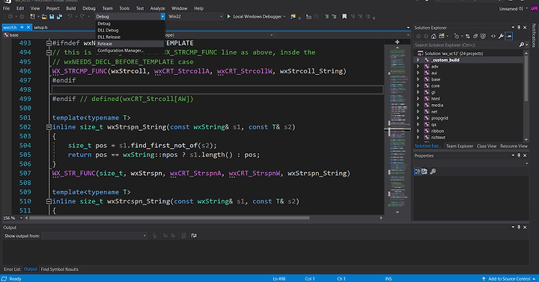Click the New Project toolbar icon
This screenshot has width=539, height=282.
[x=32, y=16]
